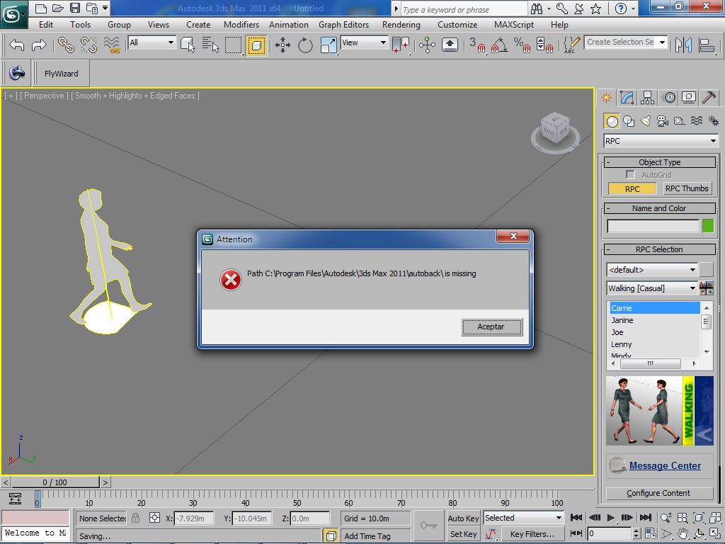Activate the Select Object tool
The height and width of the screenshot is (544, 725).
pyautogui.click(x=188, y=45)
